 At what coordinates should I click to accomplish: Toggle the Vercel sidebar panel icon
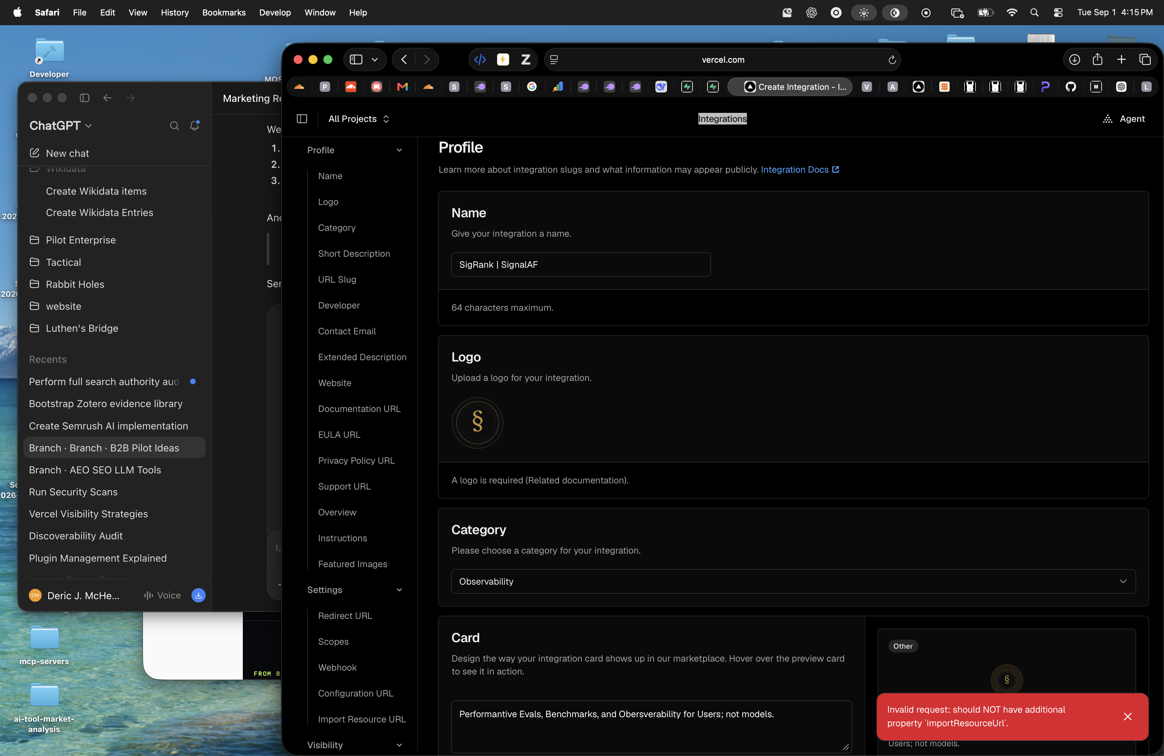[x=302, y=119]
